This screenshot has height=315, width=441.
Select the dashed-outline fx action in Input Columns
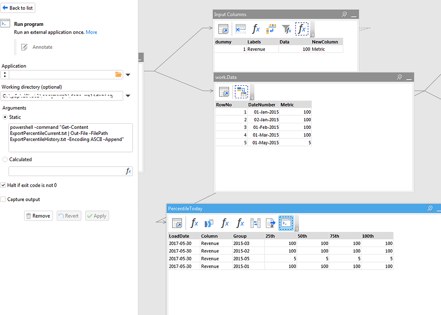point(302,29)
